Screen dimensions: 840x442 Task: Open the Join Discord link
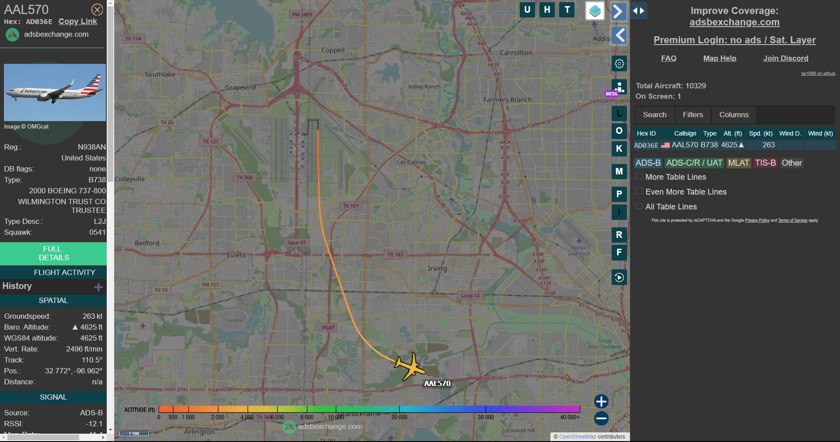tap(786, 58)
